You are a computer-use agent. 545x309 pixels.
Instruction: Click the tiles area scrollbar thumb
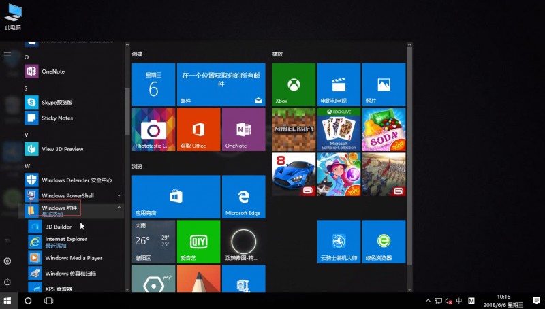409,155
